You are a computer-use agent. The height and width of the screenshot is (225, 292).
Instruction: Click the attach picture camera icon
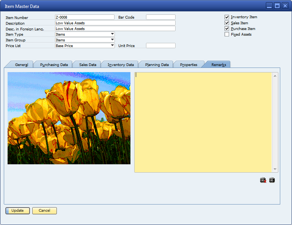[x=272, y=180]
